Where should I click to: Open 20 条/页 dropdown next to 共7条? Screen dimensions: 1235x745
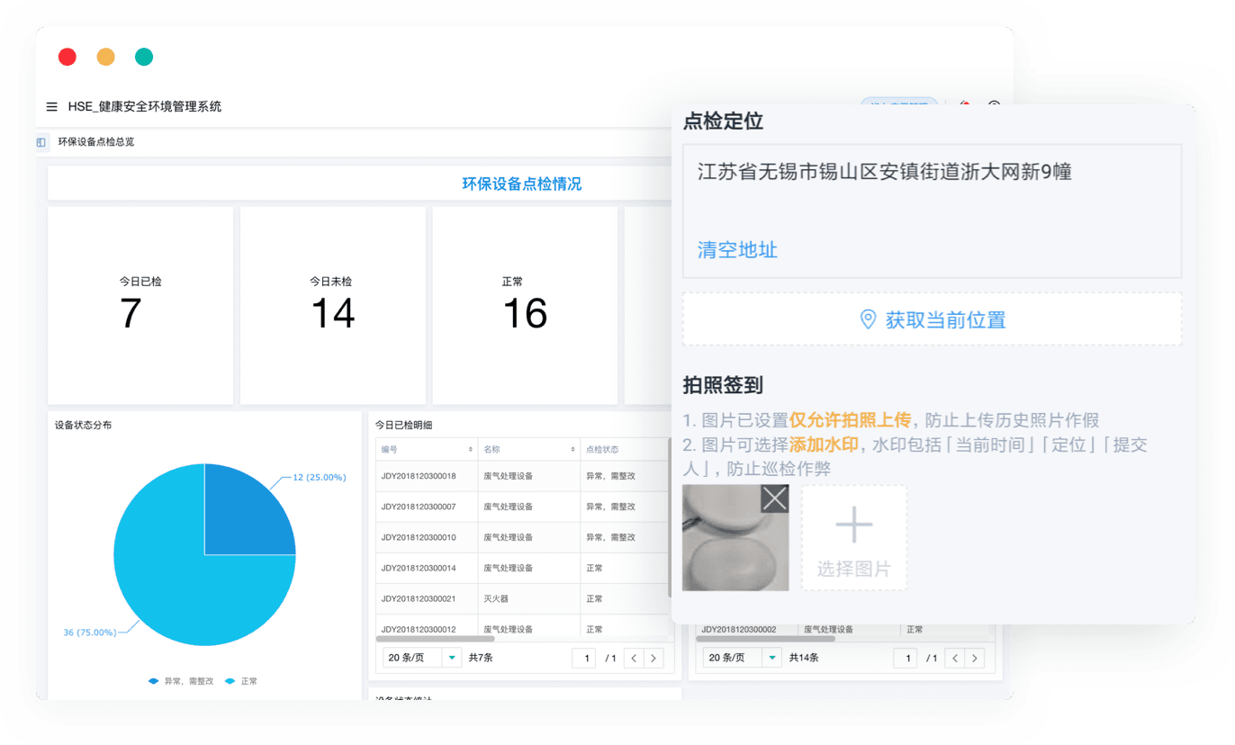(x=422, y=659)
